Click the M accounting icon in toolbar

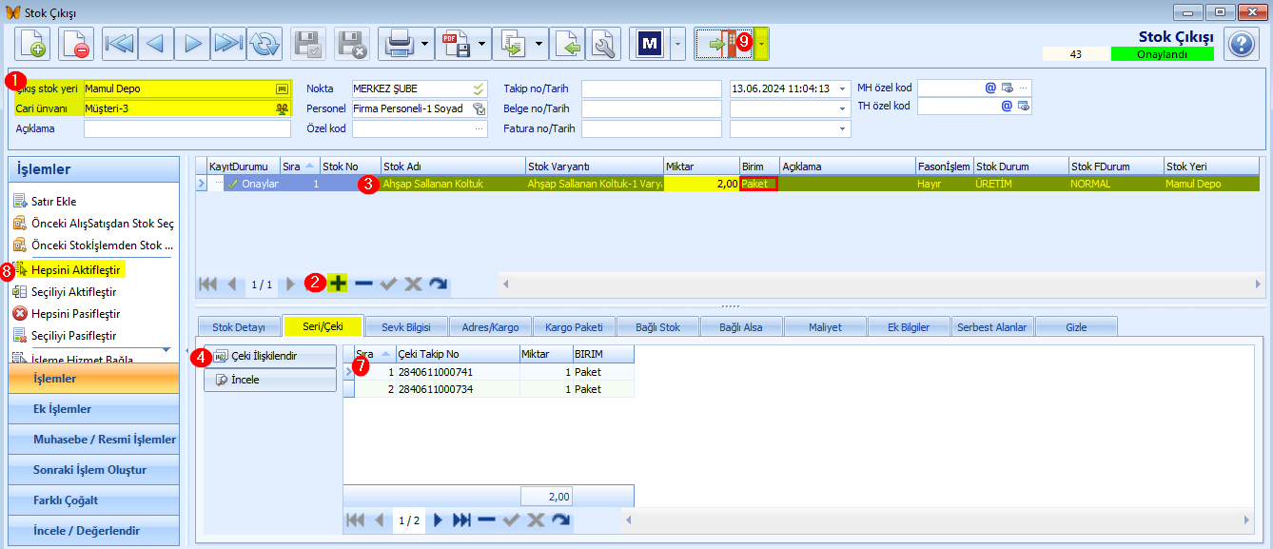pyautogui.click(x=651, y=44)
